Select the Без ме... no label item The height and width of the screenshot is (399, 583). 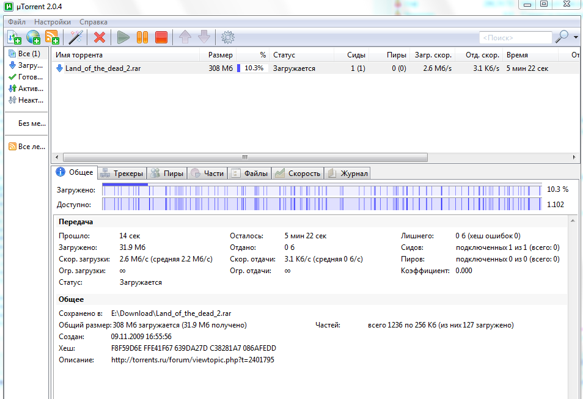(x=32, y=123)
